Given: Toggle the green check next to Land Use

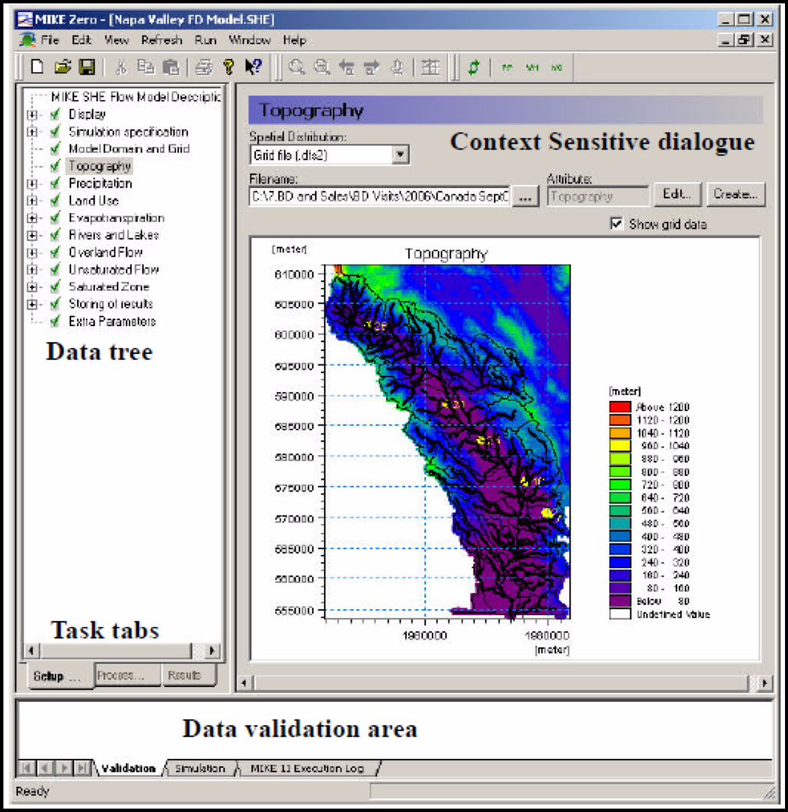Looking at the screenshot, I should click(x=55, y=201).
